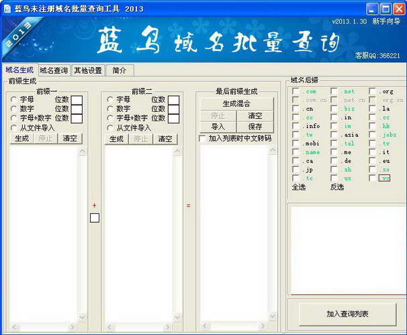Click 全选 to select all suffixes

[x=298, y=187]
